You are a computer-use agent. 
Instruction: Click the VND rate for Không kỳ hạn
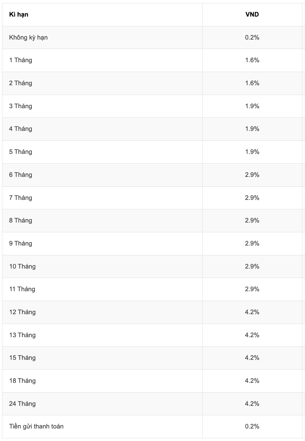click(252, 38)
